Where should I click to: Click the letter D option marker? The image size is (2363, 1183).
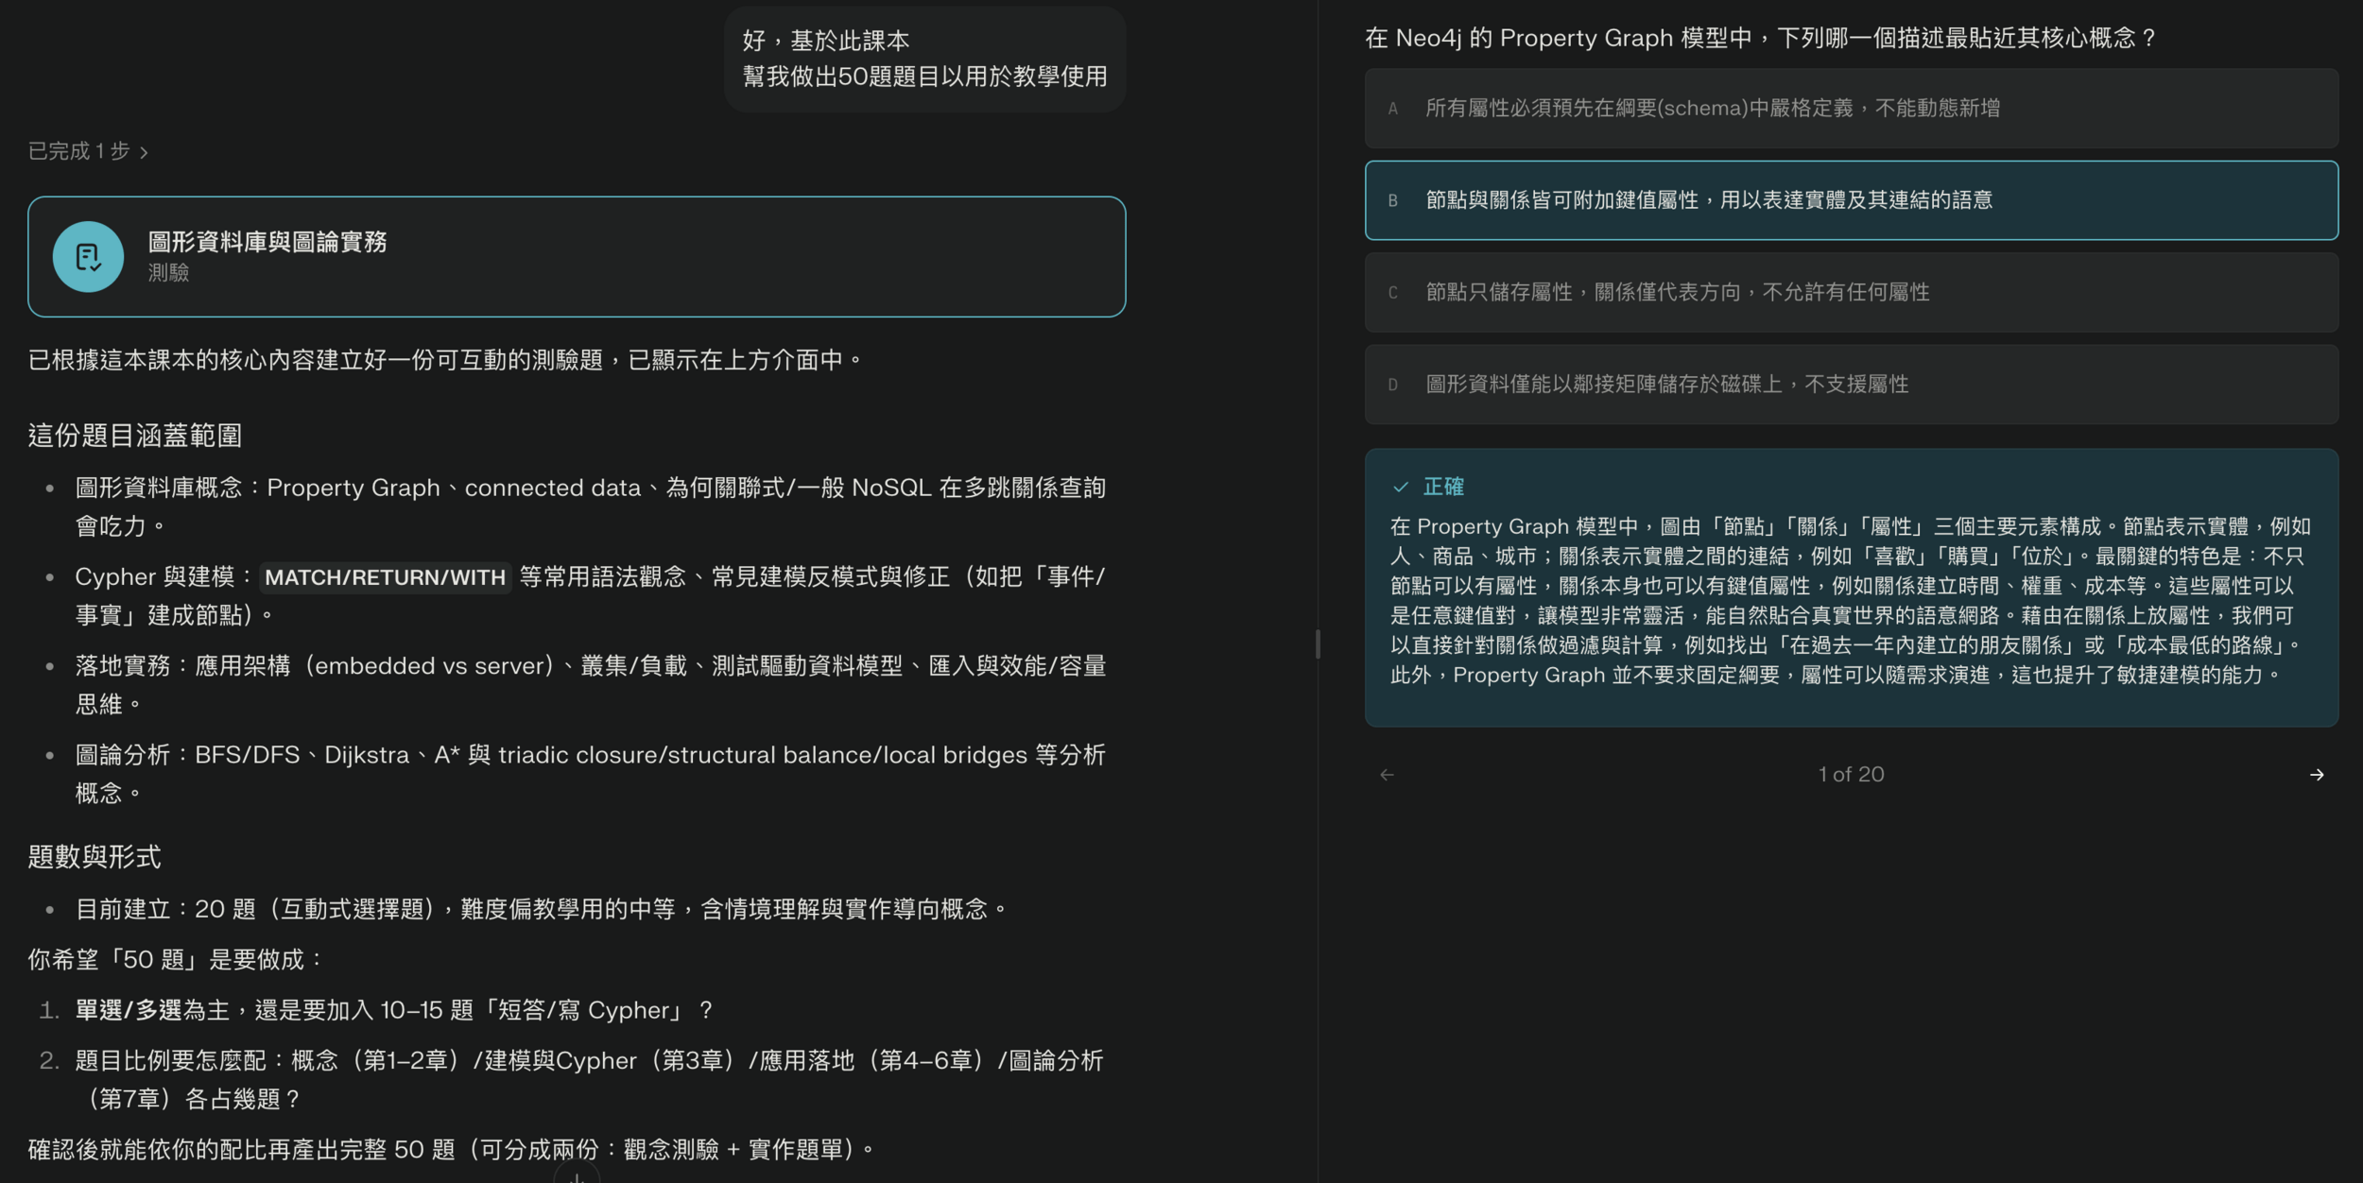coord(1392,386)
